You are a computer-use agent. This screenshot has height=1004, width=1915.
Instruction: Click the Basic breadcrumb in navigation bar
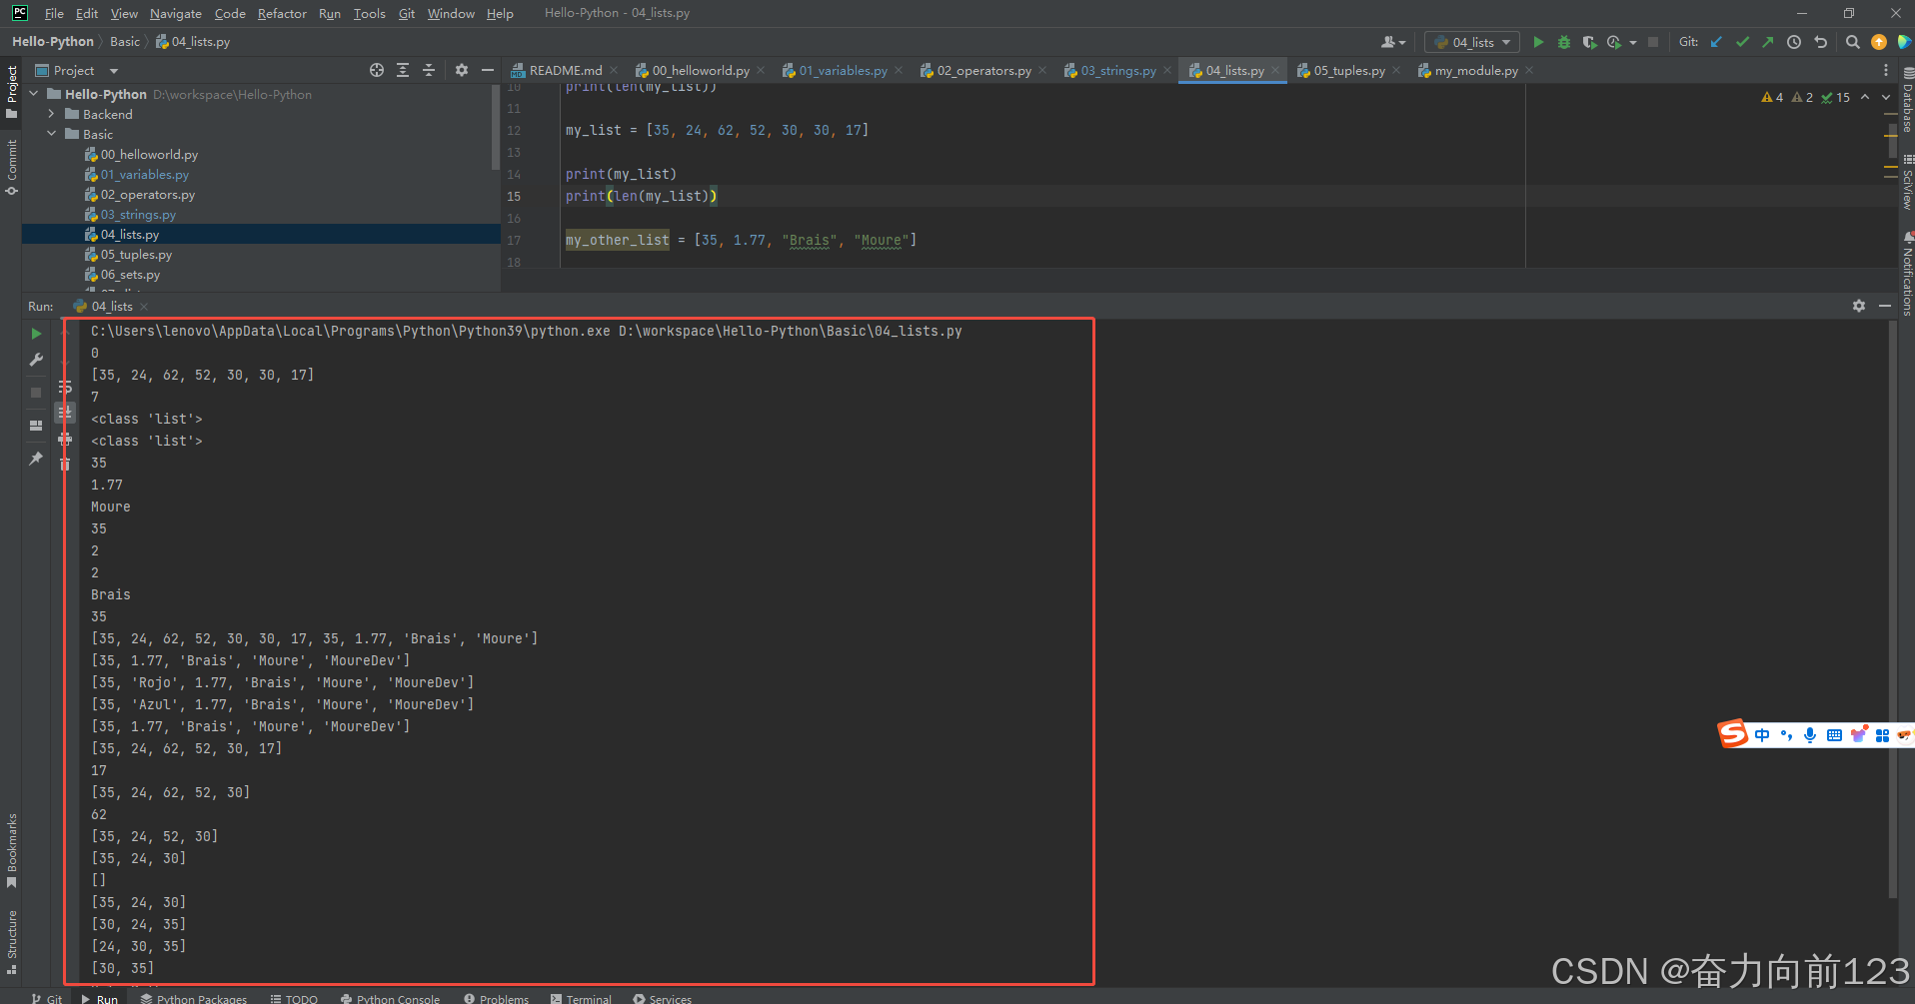click(125, 42)
